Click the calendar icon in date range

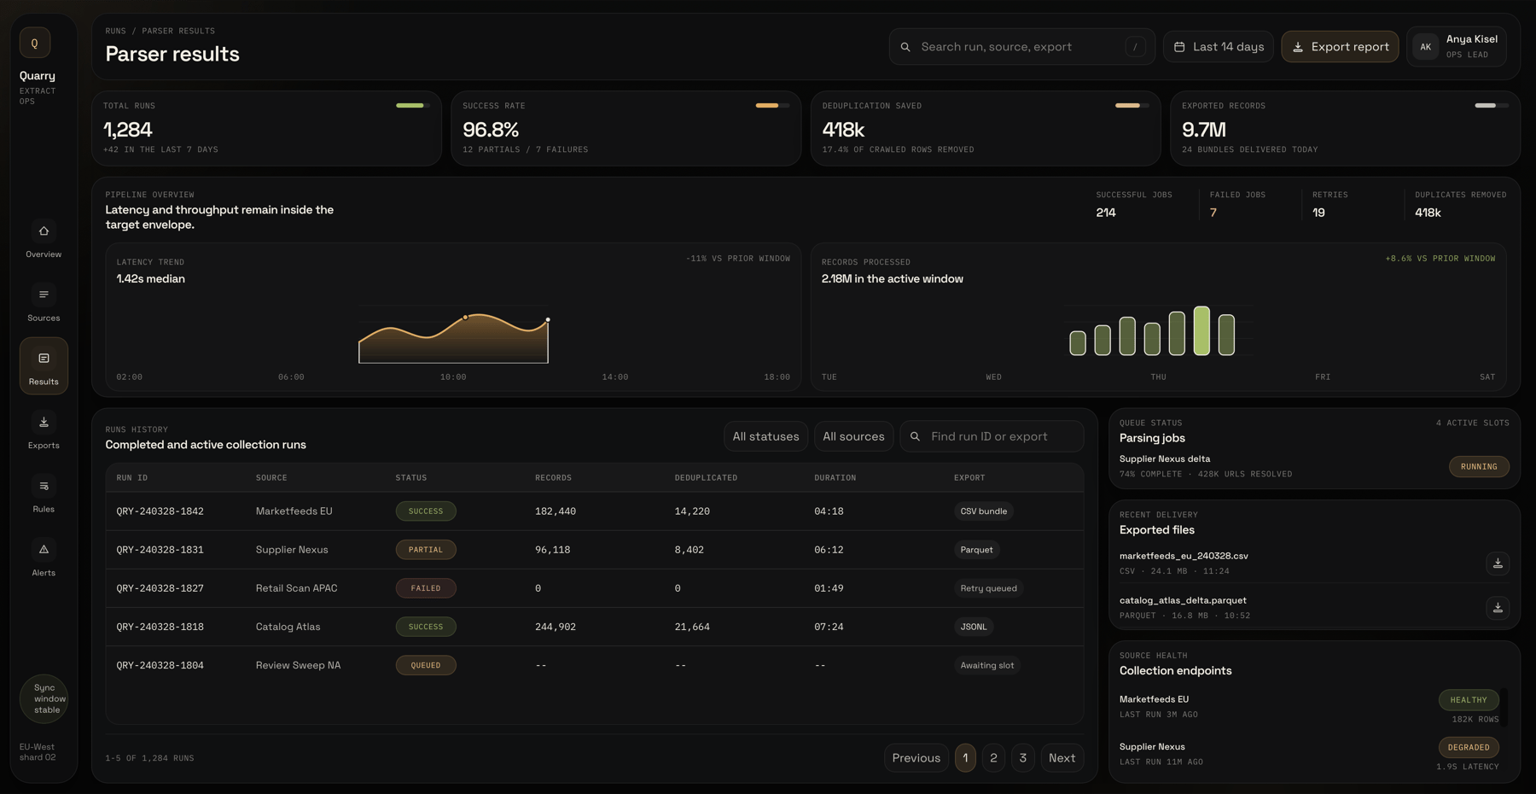coord(1179,47)
